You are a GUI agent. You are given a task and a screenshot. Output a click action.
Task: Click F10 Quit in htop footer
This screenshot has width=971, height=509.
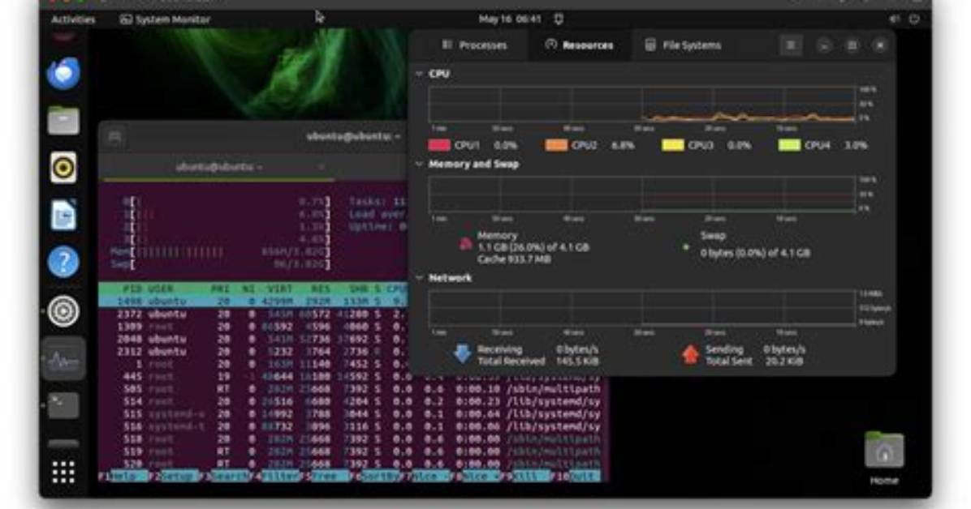pyautogui.click(x=576, y=477)
